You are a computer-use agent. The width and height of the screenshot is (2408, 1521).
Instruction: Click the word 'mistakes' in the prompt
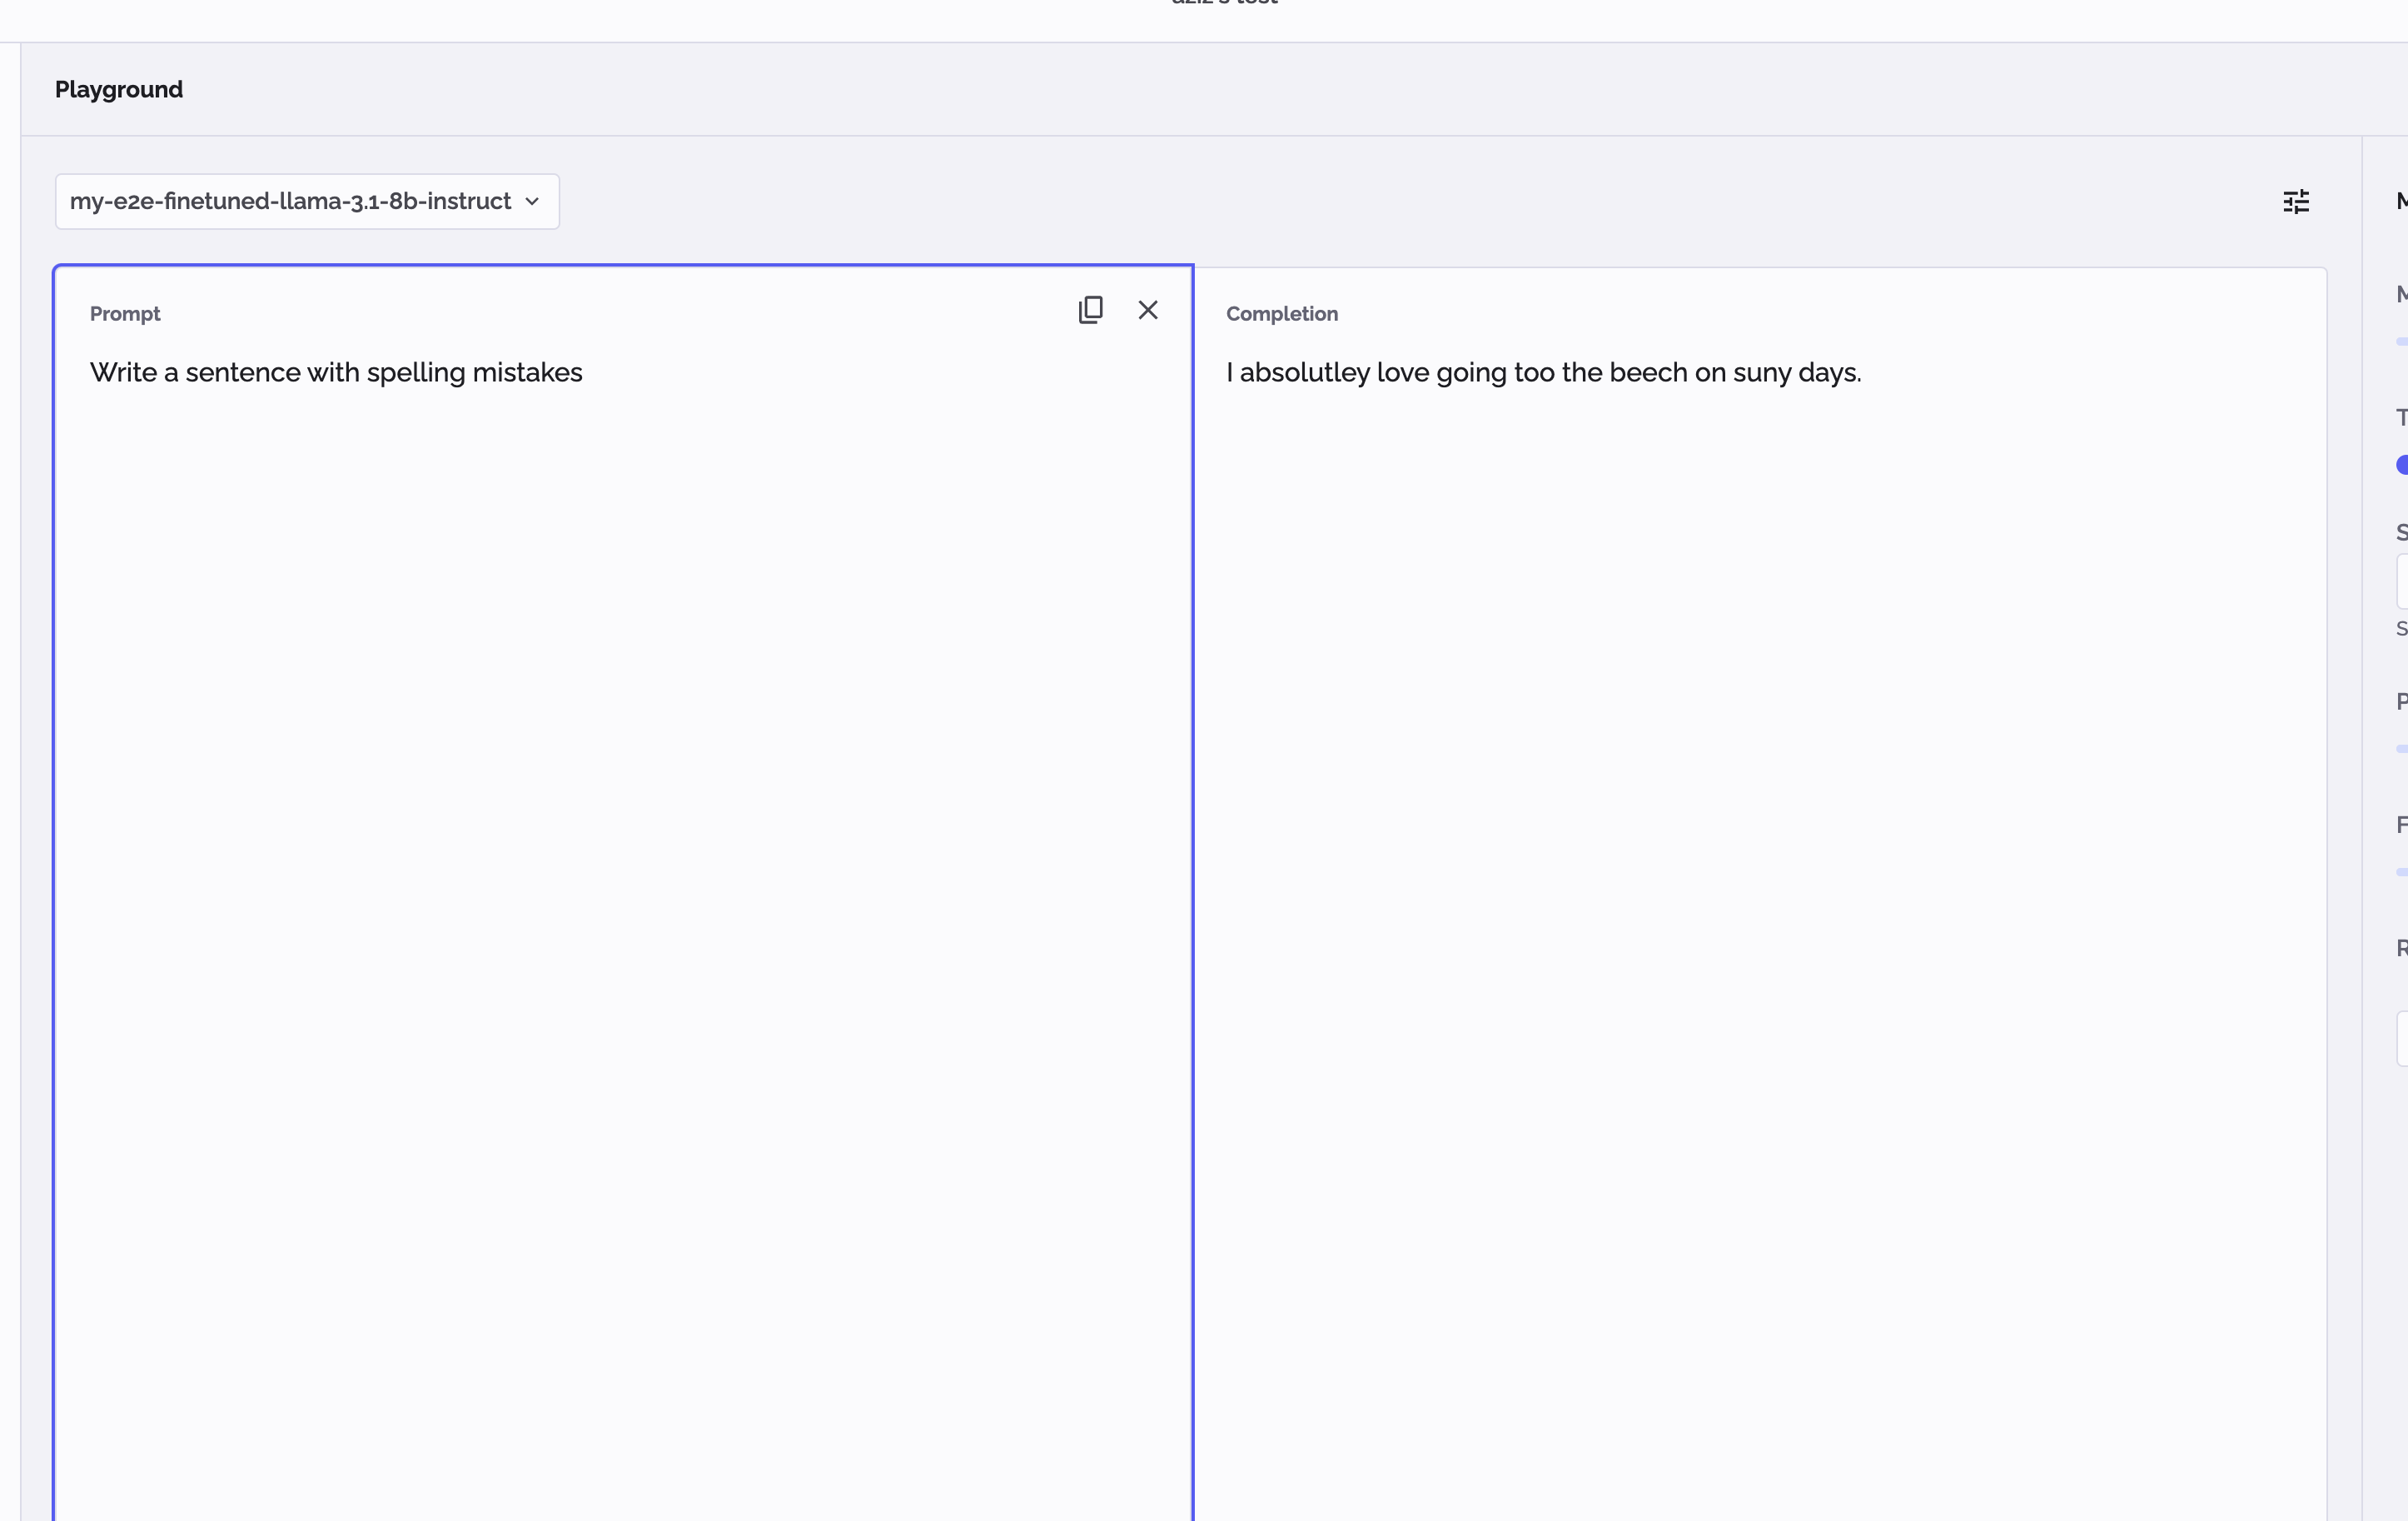click(527, 372)
